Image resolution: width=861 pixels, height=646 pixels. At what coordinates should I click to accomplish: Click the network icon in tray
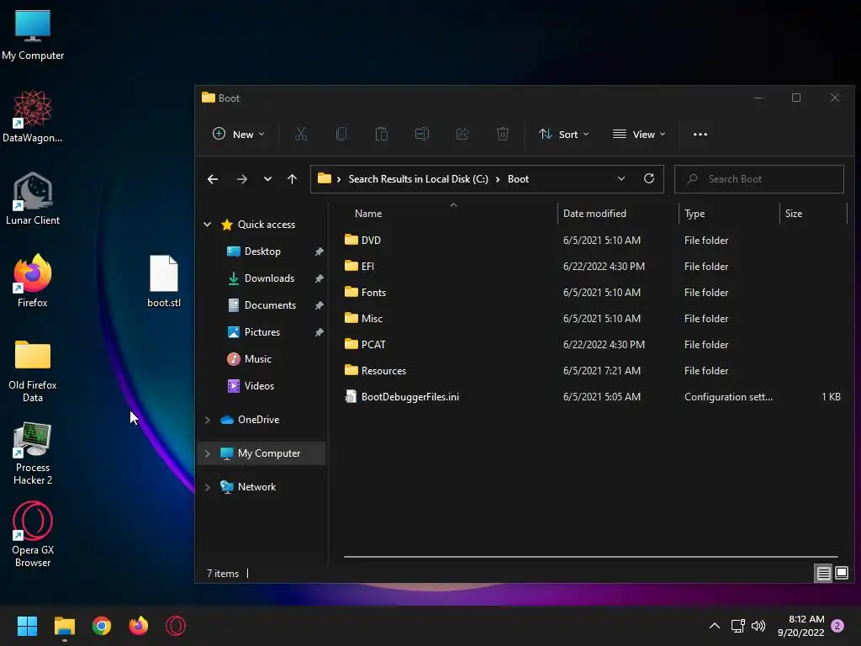click(737, 626)
